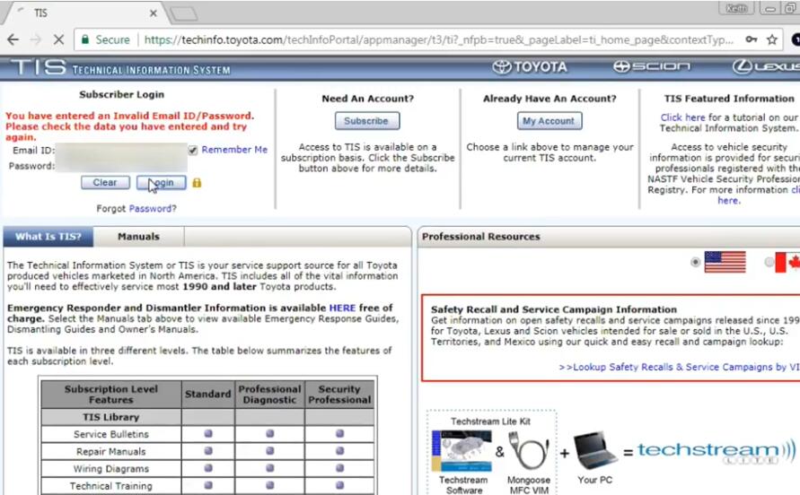Click the Toyota logo in the header
The width and height of the screenshot is (800, 495).
(x=530, y=66)
